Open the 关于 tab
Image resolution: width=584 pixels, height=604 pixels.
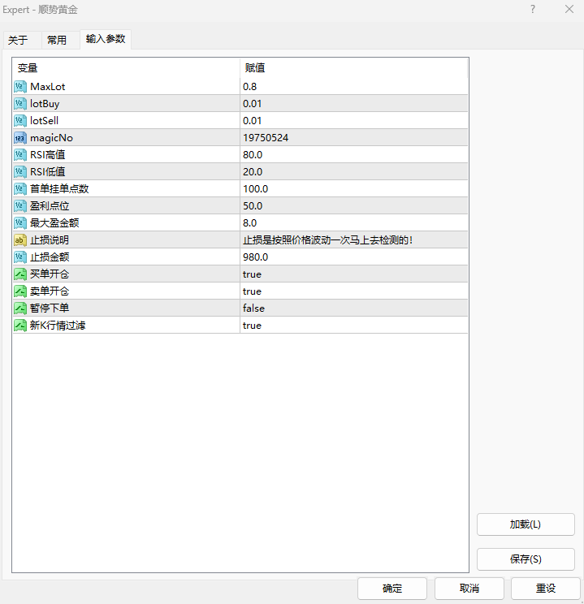(x=22, y=40)
